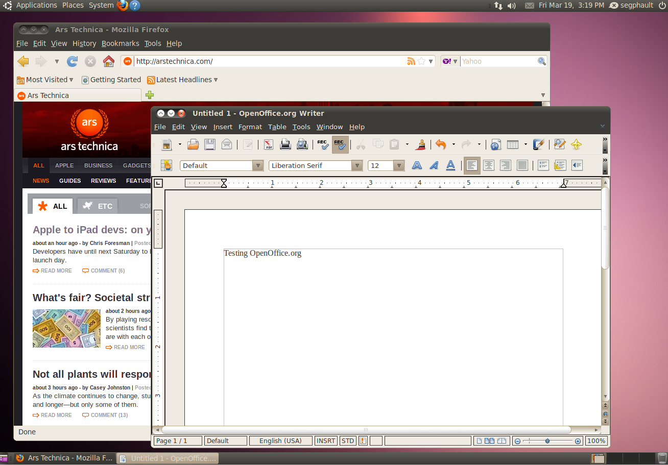Click the Firefox Home button
The width and height of the screenshot is (668, 465).
click(x=108, y=61)
